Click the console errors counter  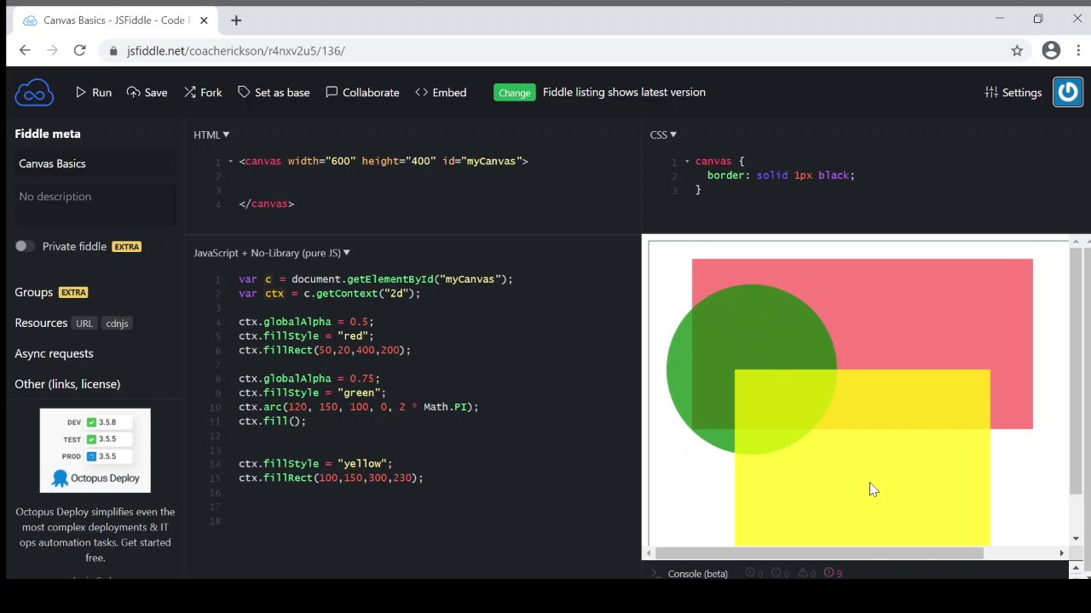(x=834, y=574)
